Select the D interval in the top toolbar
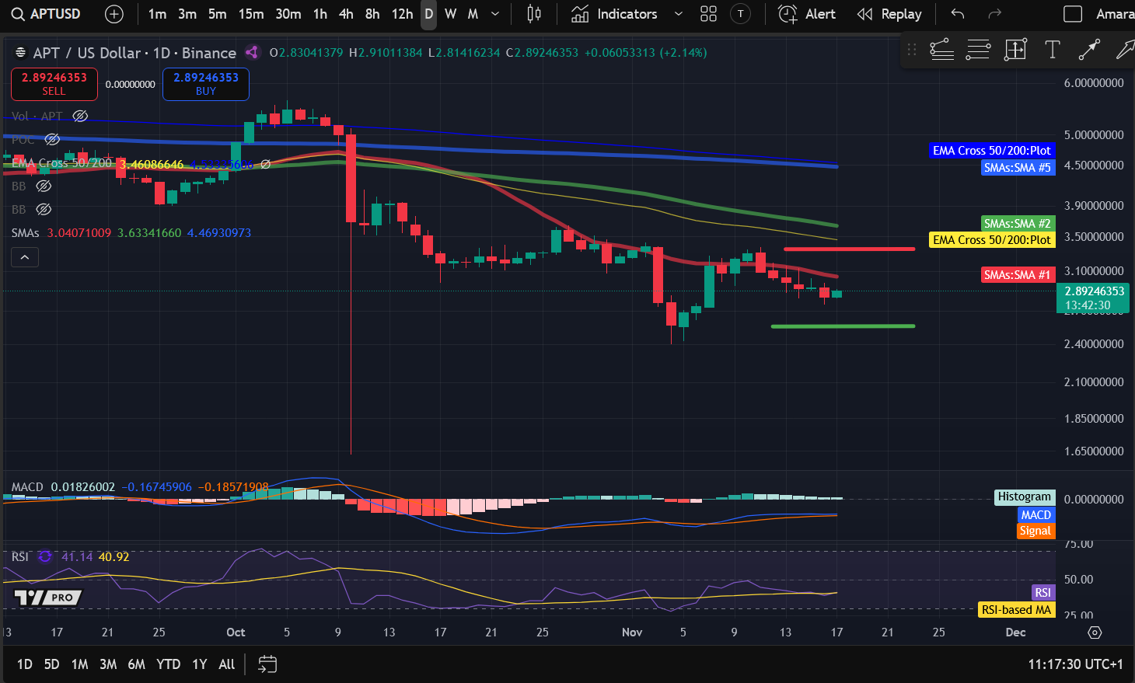 coord(428,14)
